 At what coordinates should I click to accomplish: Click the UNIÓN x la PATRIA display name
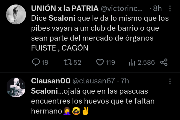(65, 8)
